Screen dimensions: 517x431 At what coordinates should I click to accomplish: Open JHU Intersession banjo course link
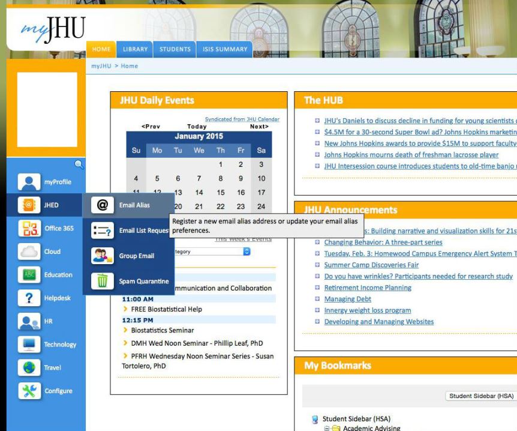pyautogui.click(x=420, y=166)
